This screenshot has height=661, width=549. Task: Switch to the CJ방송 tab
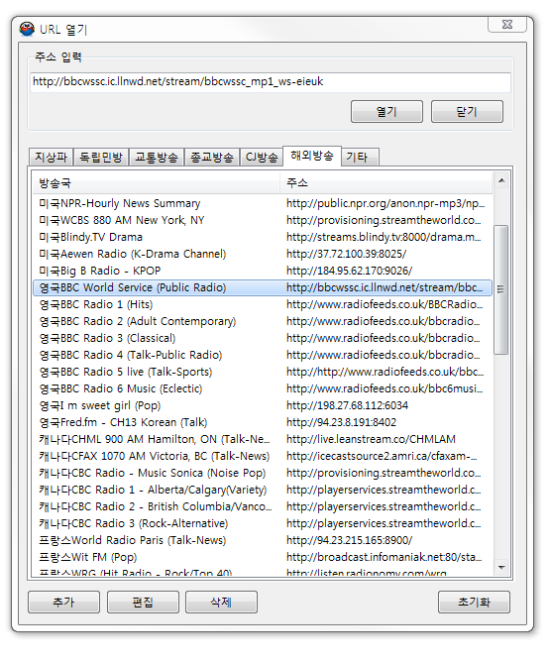click(262, 158)
